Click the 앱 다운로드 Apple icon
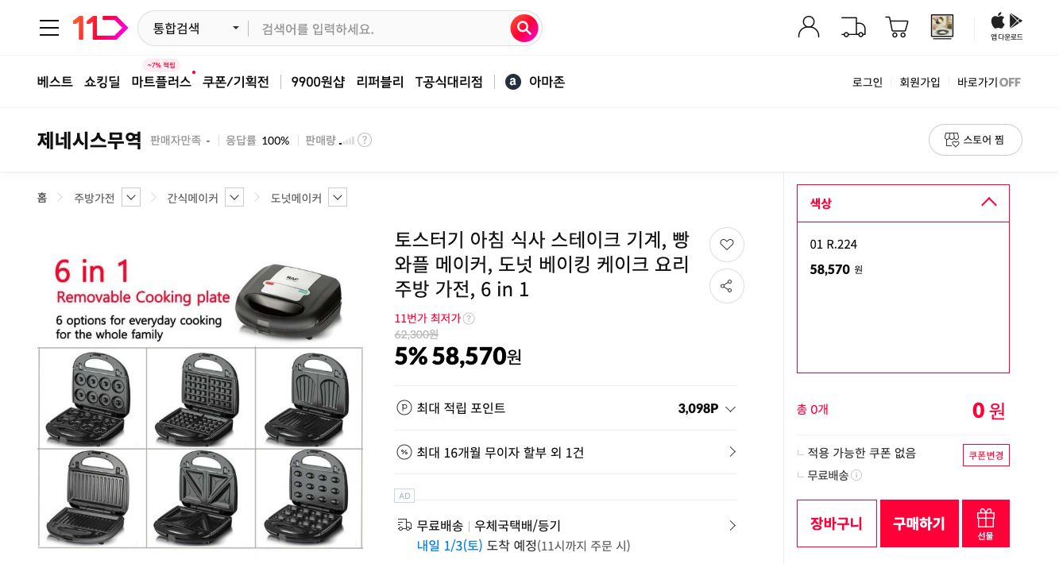The width and height of the screenshot is (1059, 564). point(997,22)
